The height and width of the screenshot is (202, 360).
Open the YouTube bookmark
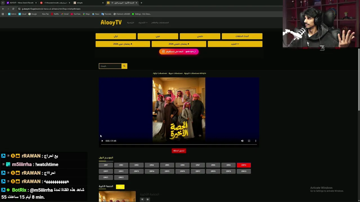[76, 14]
